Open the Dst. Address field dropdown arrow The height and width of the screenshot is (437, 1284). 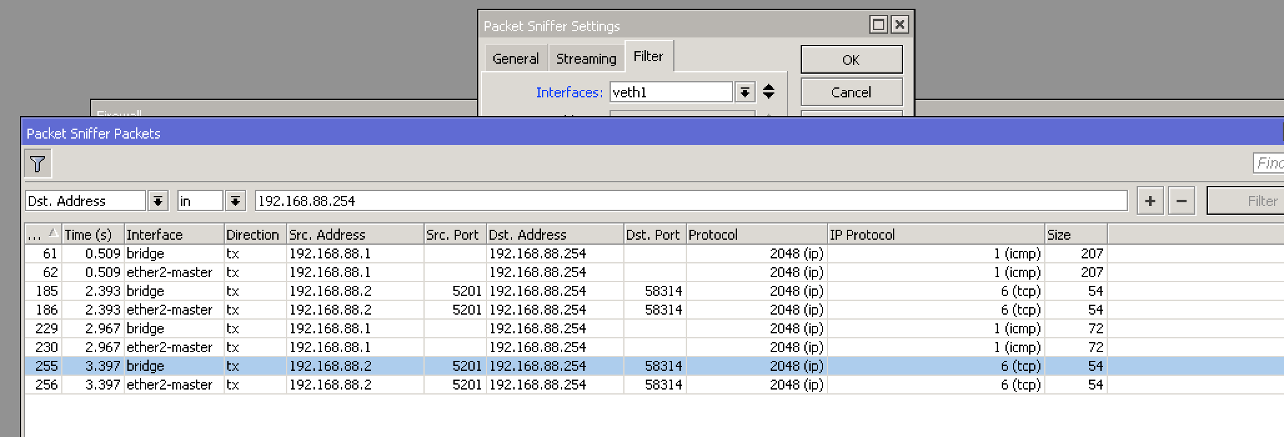pos(158,200)
